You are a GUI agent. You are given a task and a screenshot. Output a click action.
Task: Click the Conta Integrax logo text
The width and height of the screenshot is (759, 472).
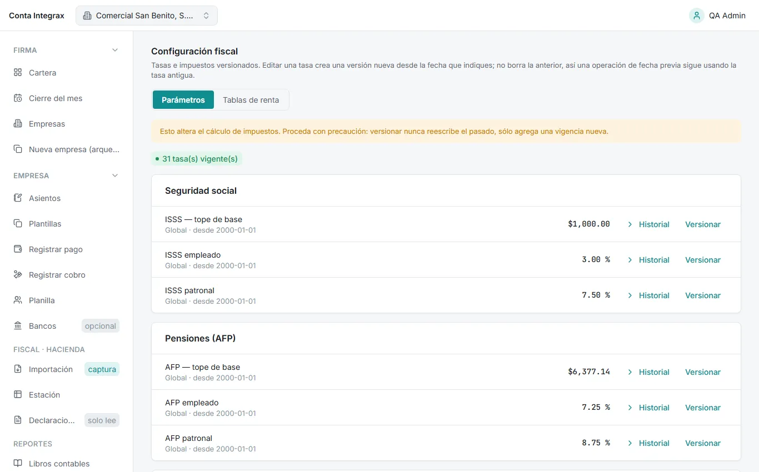pos(37,16)
